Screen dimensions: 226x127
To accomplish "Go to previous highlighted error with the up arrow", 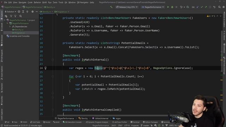I will pos(218,16).
